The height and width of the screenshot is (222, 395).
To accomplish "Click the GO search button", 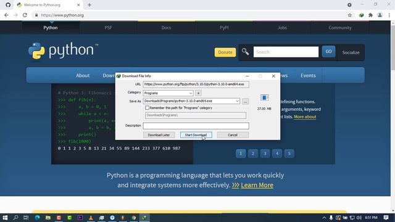I will click(x=328, y=52).
